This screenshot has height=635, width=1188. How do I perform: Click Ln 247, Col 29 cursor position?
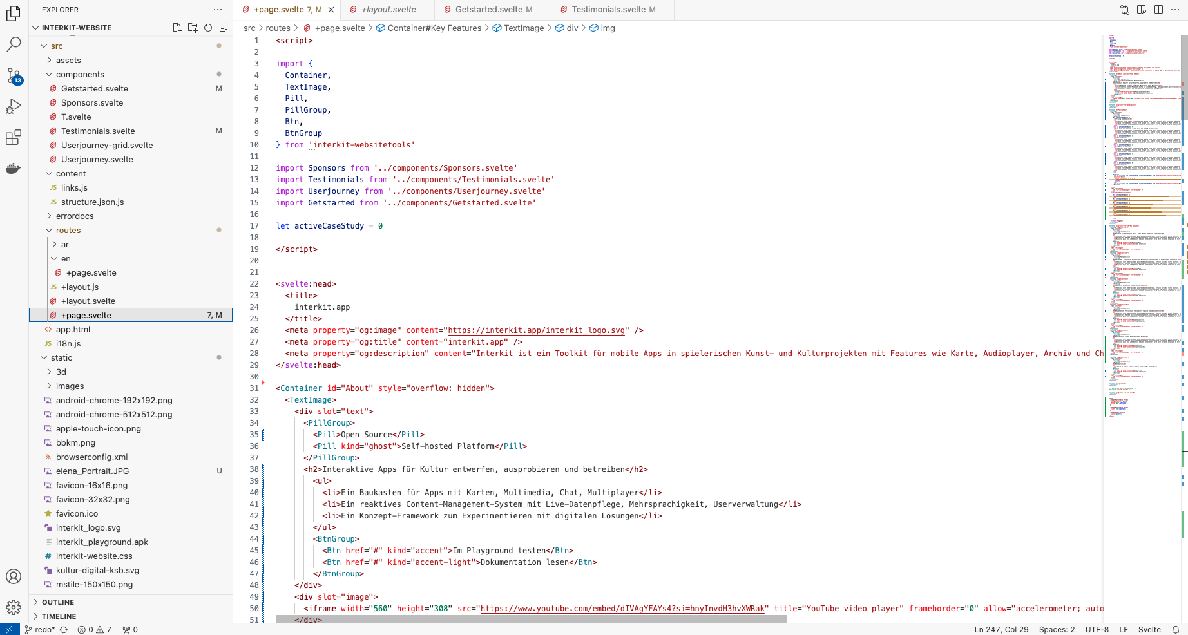(x=1001, y=629)
